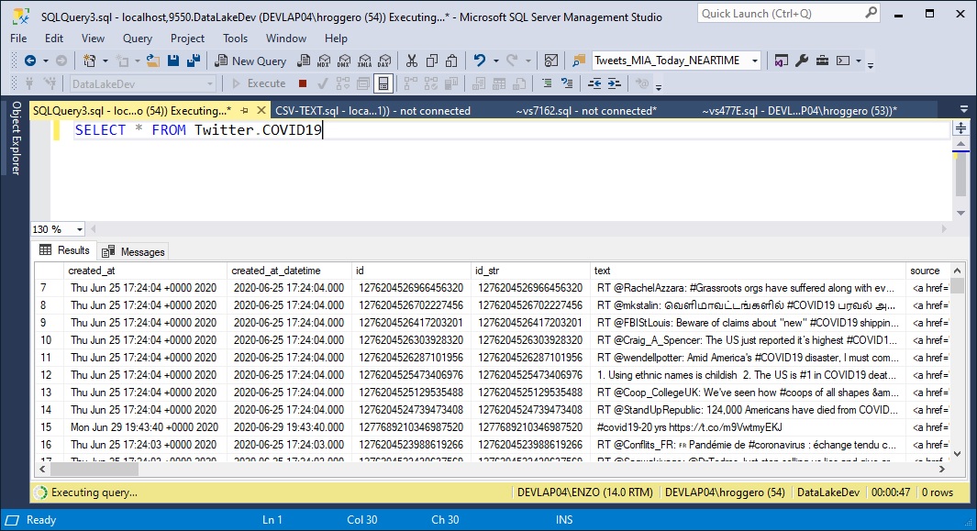Image resolution: width=977 pixels, height=531 pixels.
Task: Close the SQLQuery3.sql tab
Action: pyautogui.click(x=261, y=110)
